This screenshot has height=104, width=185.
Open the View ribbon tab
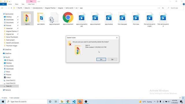23,4
